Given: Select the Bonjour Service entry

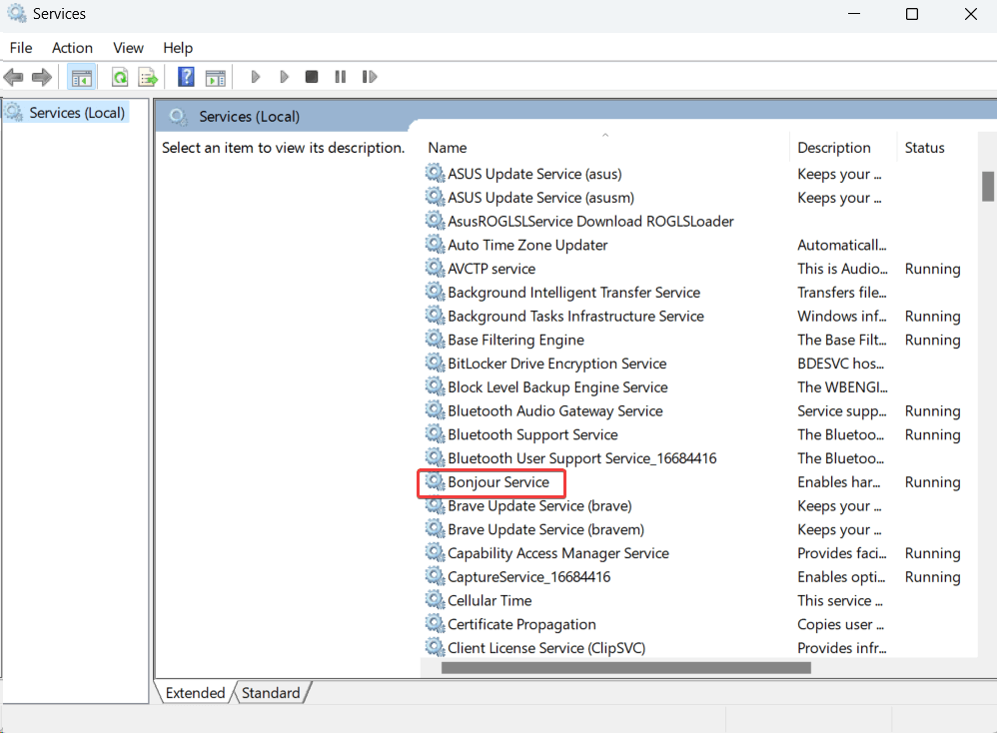Looking at the screenshot, I should (498, 482).
